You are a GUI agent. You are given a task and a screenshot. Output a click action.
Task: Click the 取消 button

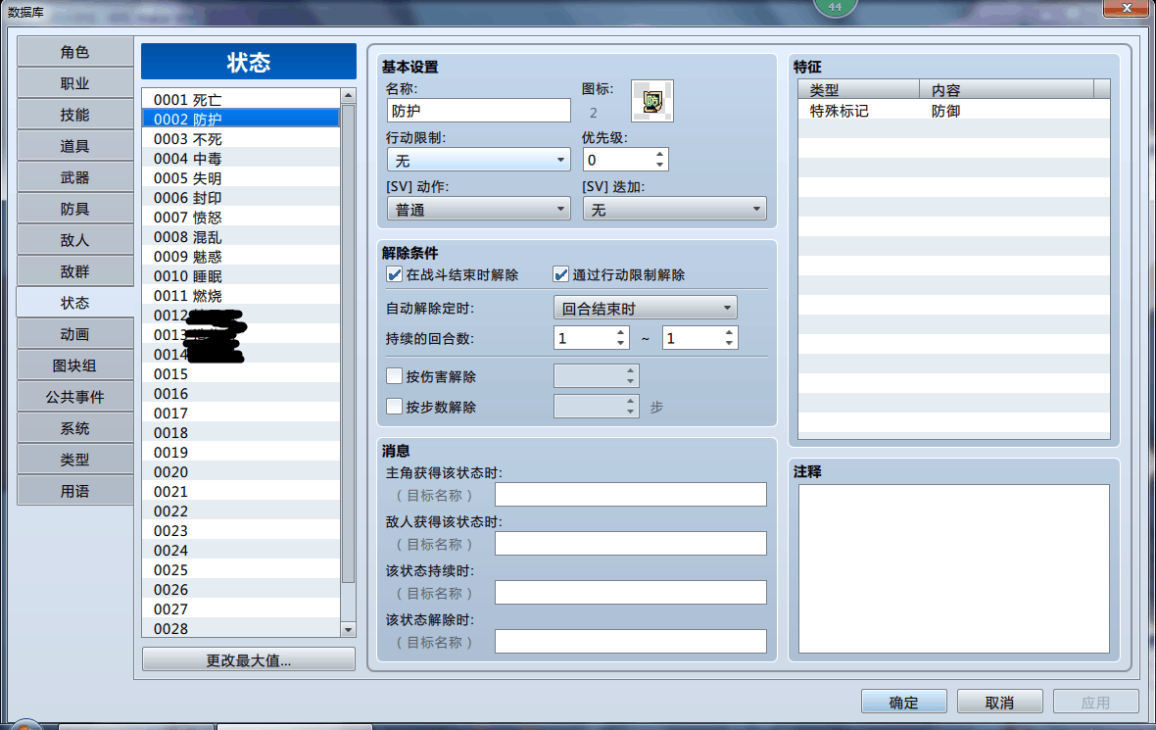click(x=999, y=702)
